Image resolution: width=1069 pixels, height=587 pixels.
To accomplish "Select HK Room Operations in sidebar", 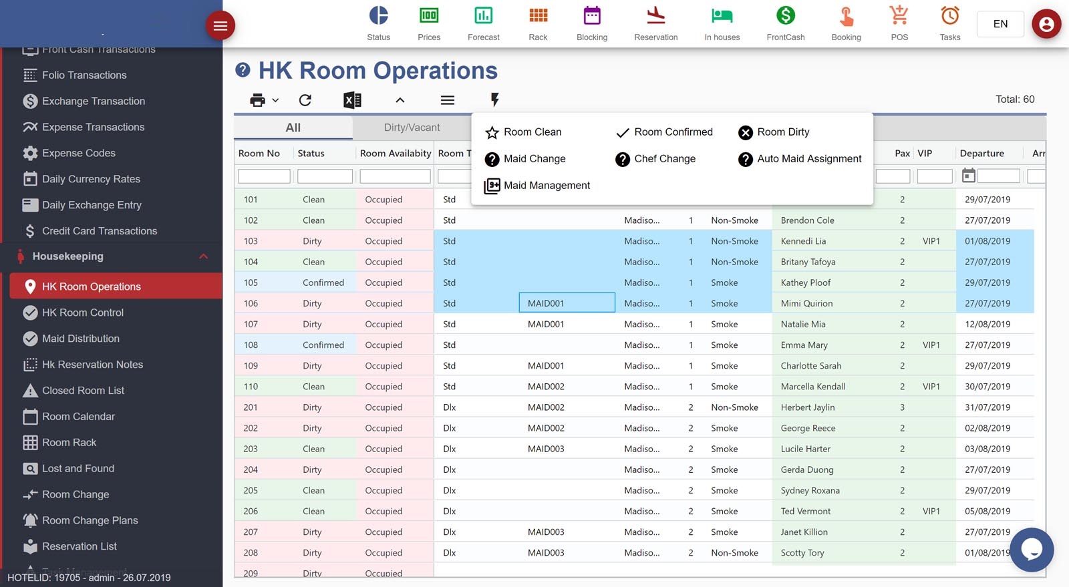I will click(x=116, y=286).
